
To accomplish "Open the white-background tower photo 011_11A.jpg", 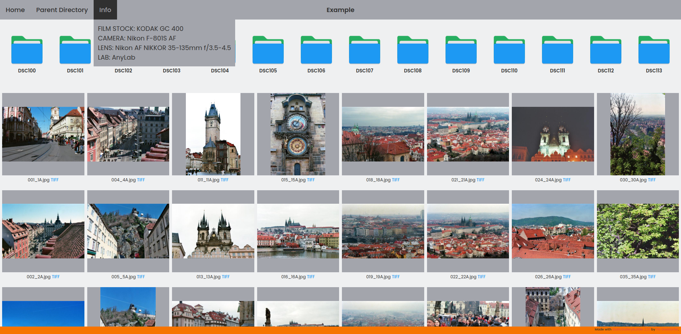I will tap(213, 134).
